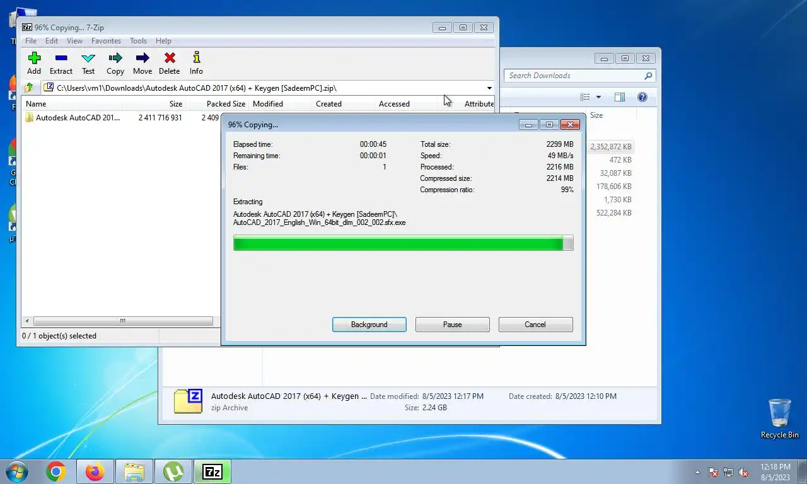Sort by the Name column header
807x484 pixels.
(x=72, y=104)
